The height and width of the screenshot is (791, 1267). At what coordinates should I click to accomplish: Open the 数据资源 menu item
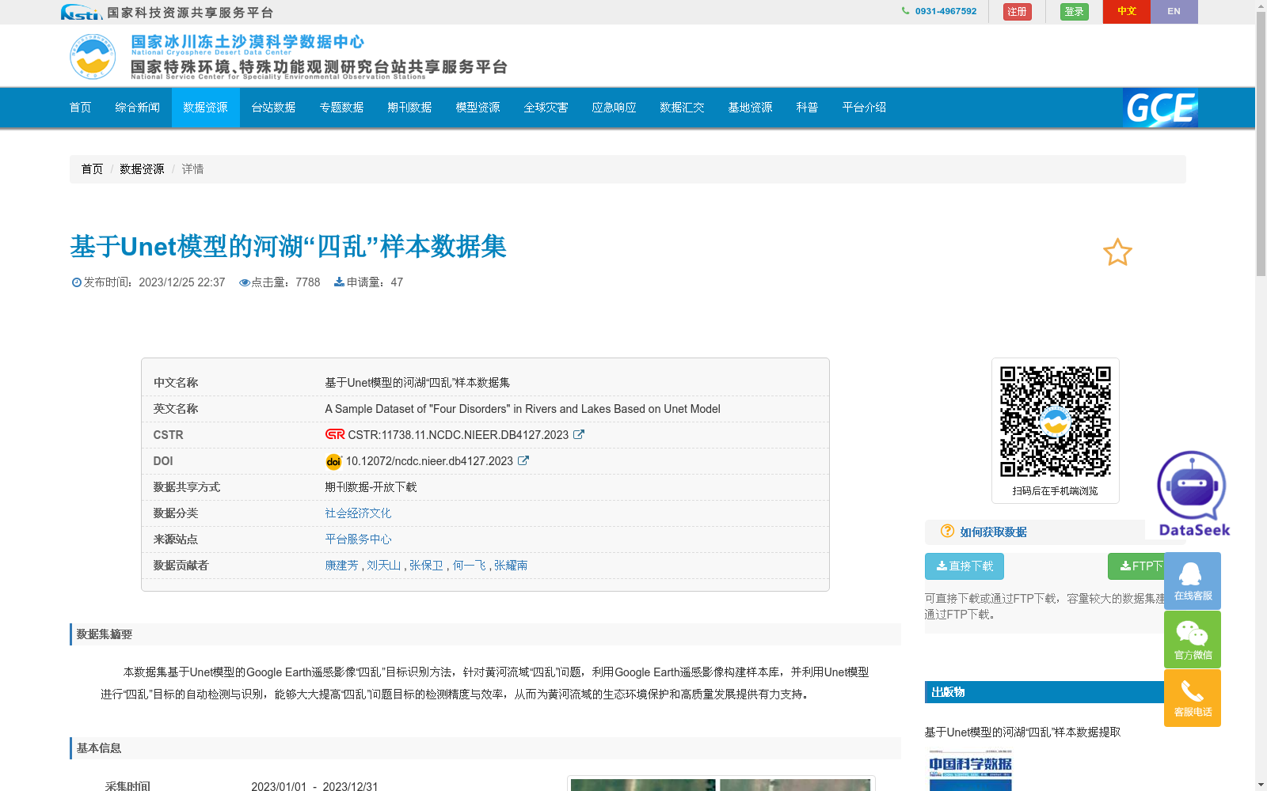(x=206, y=108)
